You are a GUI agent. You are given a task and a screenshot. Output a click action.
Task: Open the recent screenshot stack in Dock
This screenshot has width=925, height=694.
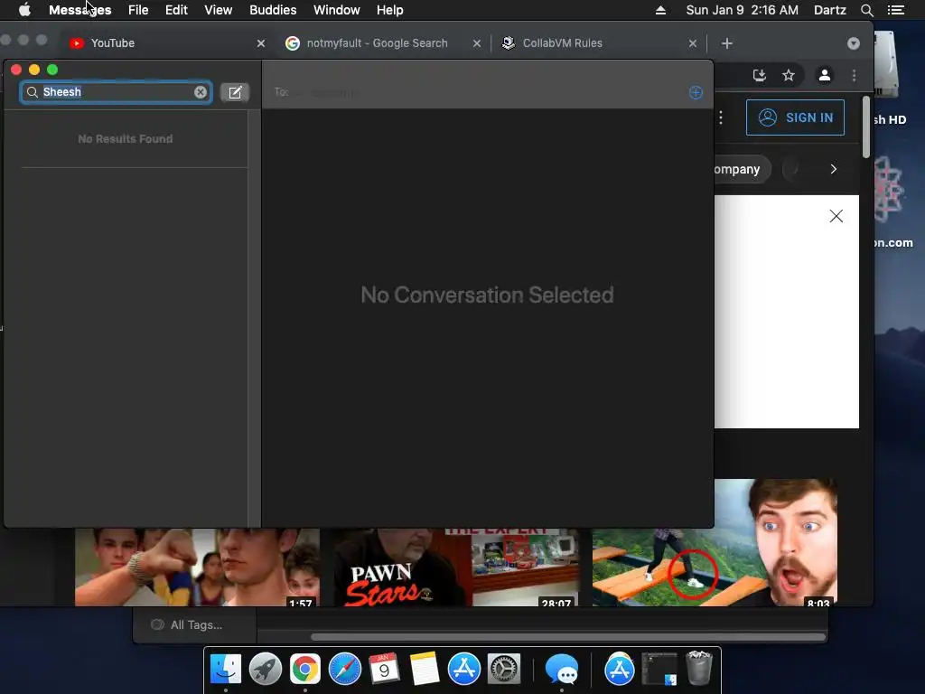point(659,670)
